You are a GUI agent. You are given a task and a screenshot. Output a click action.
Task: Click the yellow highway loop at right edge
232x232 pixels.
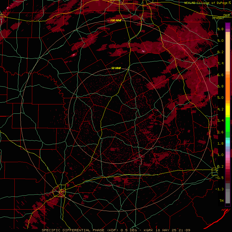[214, 172]
